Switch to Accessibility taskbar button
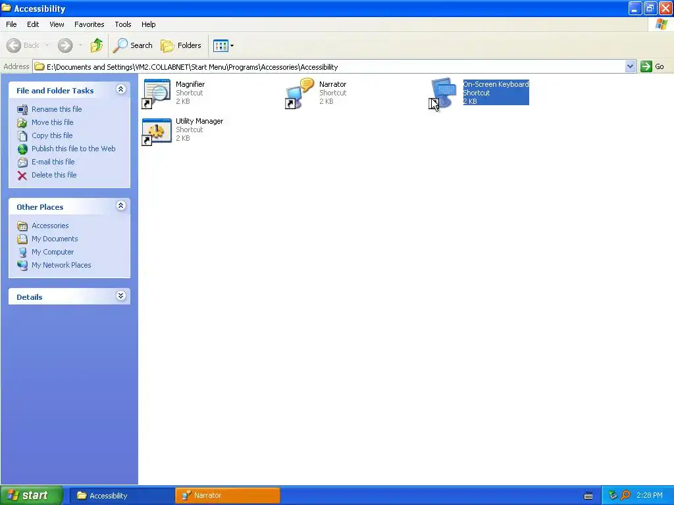Image resolution: width=674 pixels, height=505 pixels. pyautogui.click(x=121, y=496)
